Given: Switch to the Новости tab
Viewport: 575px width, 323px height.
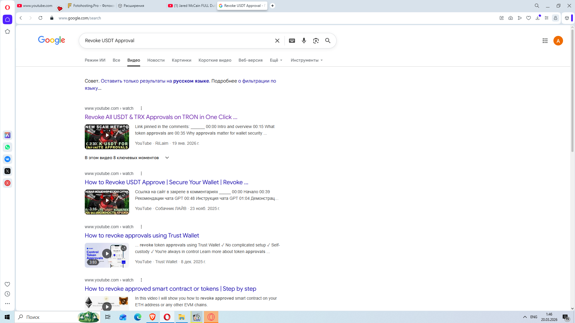Looking at the screenshot, I should (x=156, y=60).
